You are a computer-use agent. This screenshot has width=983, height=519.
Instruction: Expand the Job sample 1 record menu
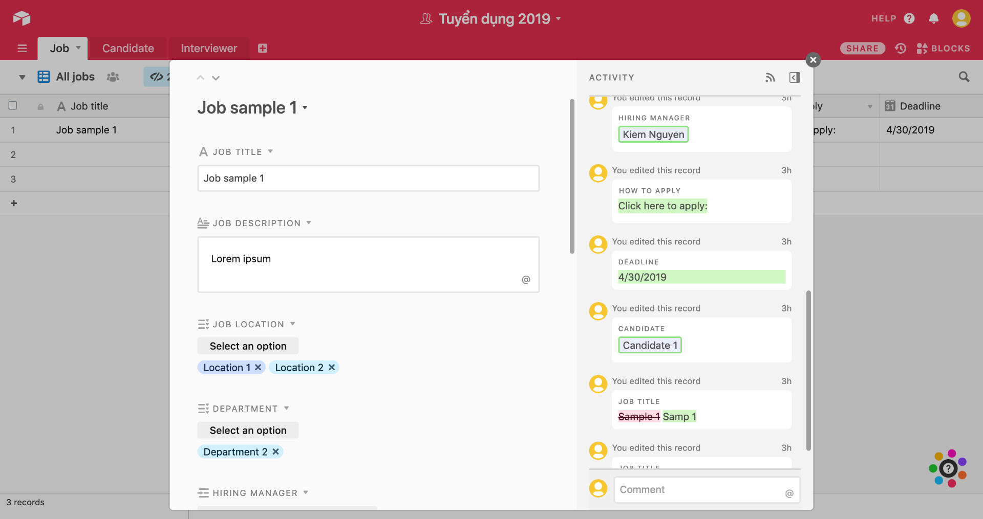pos(305,107)
